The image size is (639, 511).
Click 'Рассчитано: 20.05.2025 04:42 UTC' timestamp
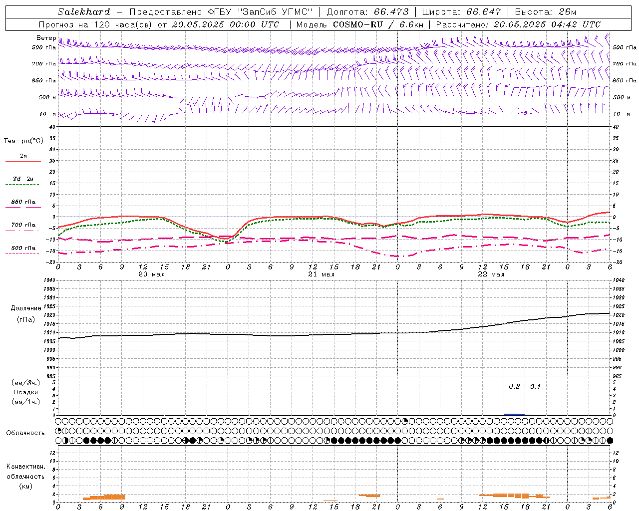click(x=518, y=24)
